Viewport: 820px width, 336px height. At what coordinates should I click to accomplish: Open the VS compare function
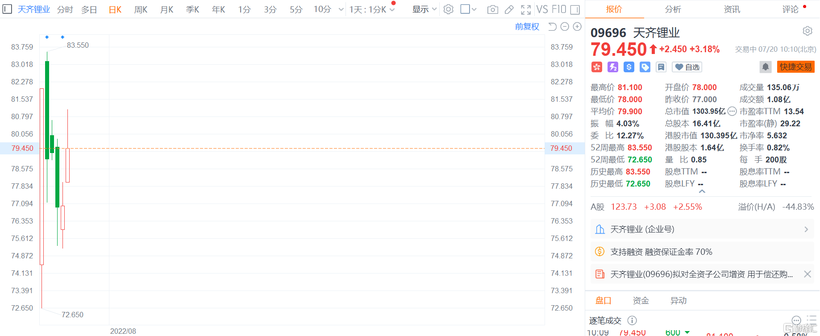(542, 9)
